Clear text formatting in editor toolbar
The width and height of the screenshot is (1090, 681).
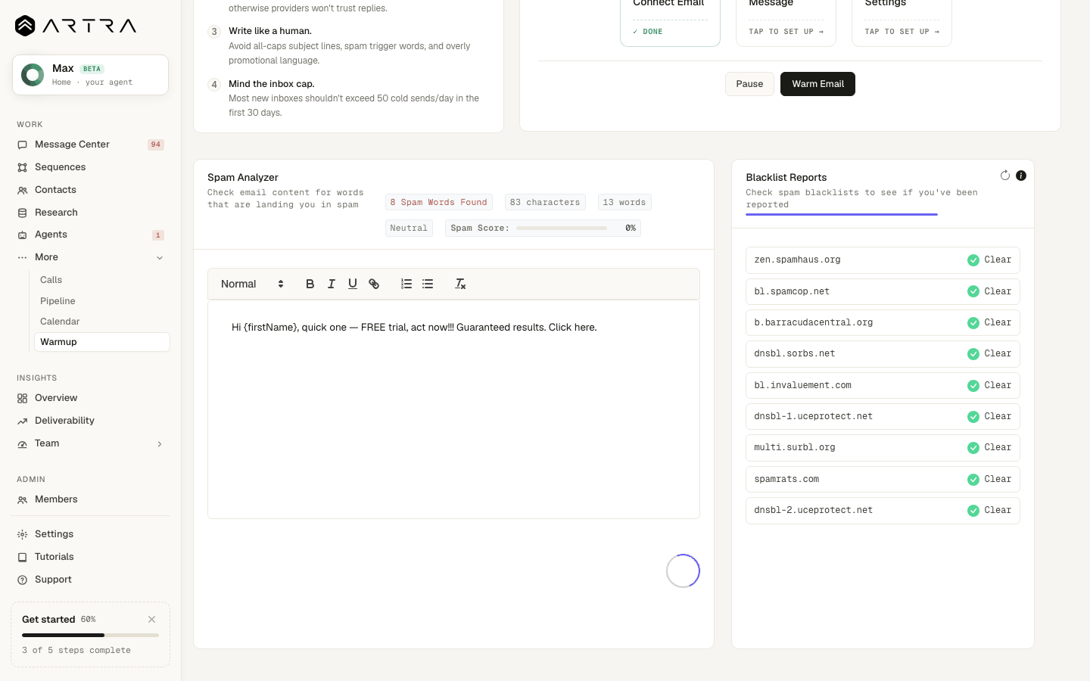[x=460, y=284]
